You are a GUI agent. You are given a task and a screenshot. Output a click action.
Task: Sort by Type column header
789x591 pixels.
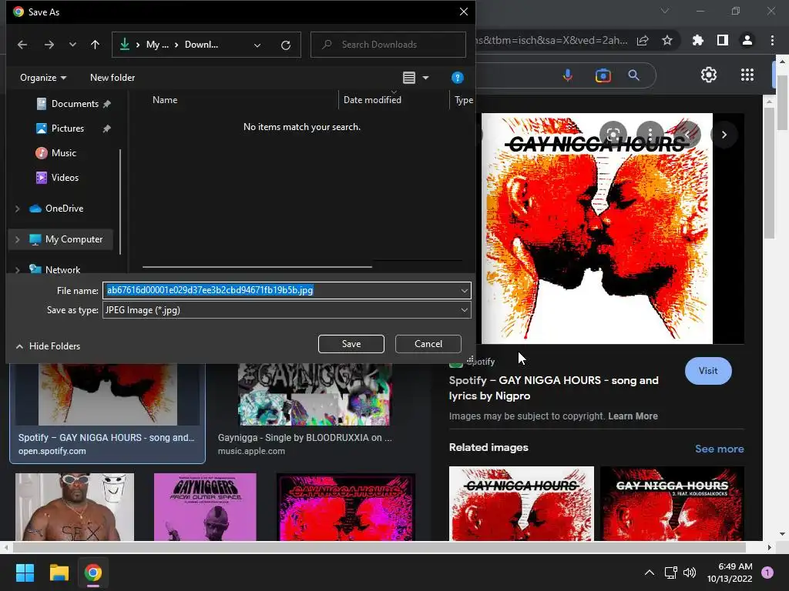click(463, 100)
